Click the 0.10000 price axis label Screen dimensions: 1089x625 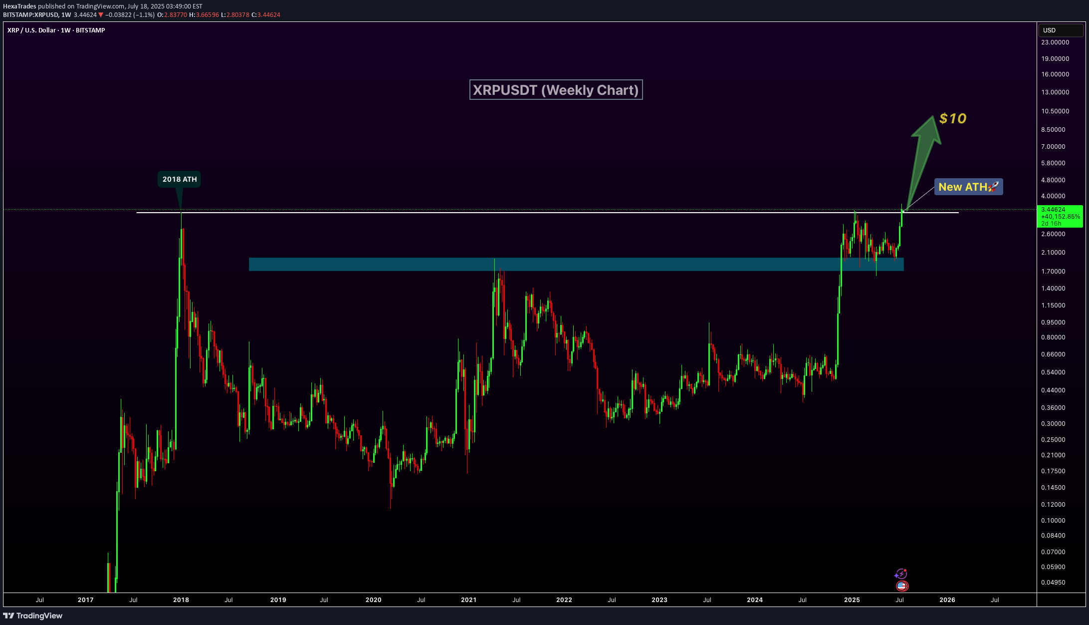click(x=1053, y=521)
